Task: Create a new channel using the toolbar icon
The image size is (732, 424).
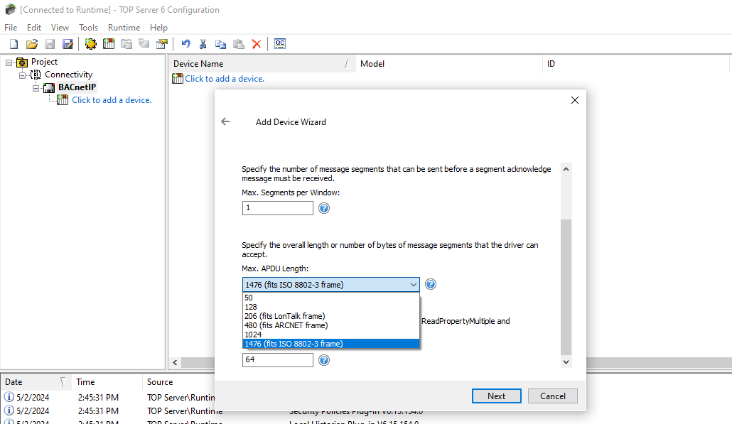Action: [x=91, y=43]
